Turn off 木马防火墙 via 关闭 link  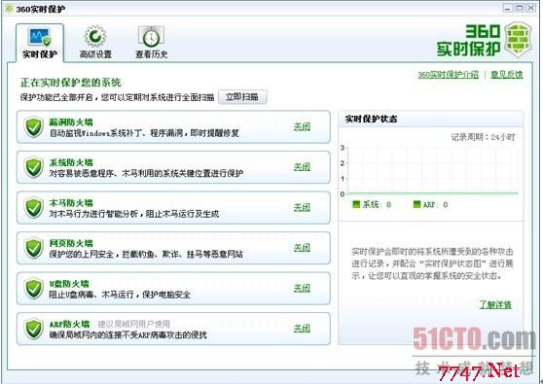tap(302, 208)
